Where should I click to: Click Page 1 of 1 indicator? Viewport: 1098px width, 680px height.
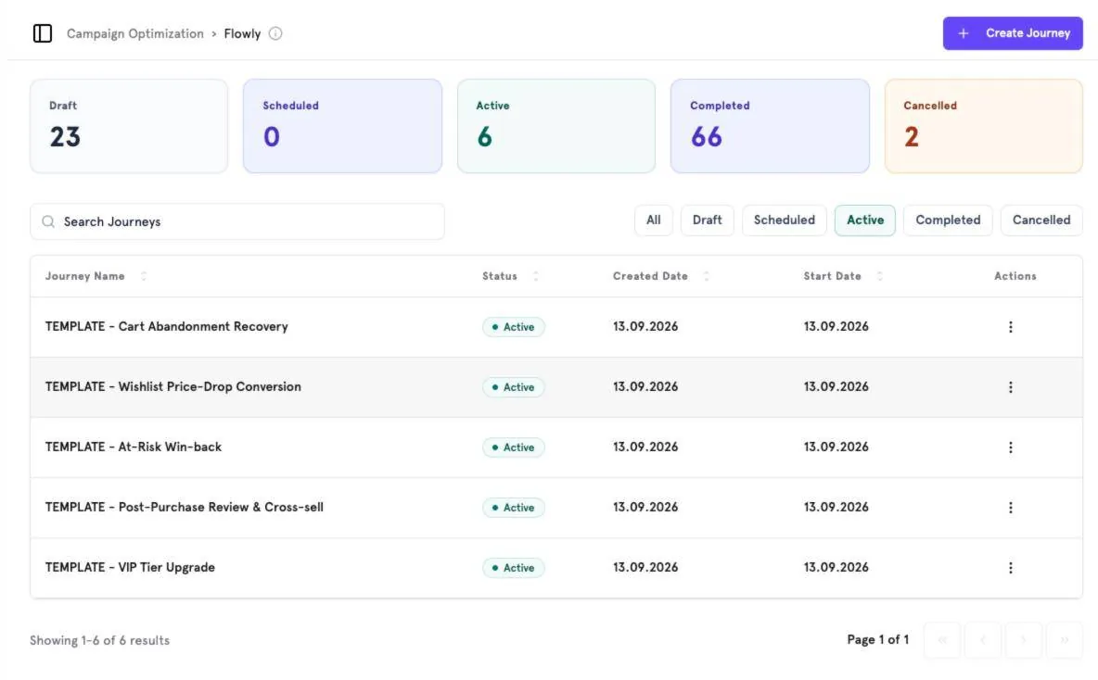tap(877, 639)
